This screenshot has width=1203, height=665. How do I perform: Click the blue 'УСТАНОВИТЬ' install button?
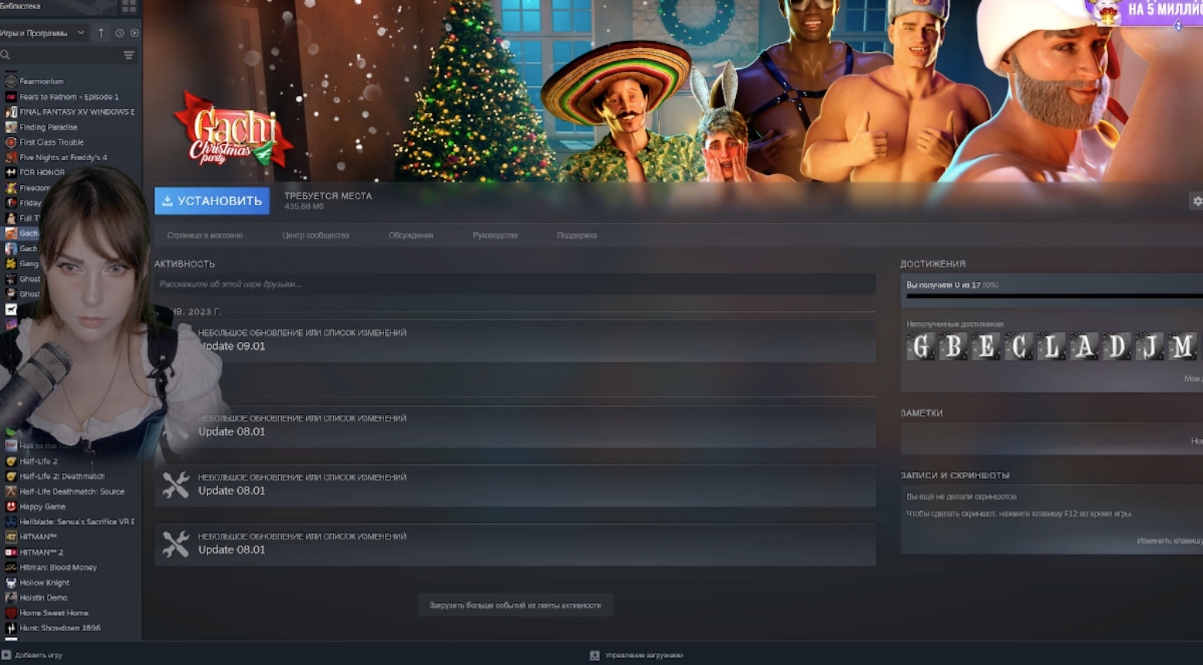(x=212, y=201)
